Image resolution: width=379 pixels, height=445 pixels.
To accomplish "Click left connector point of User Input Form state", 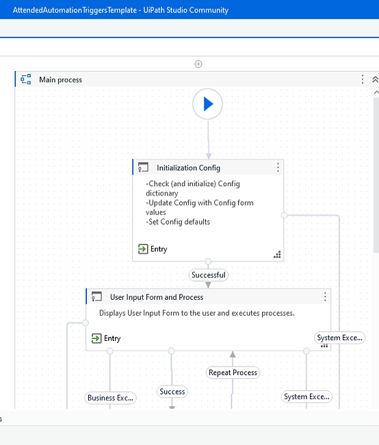I will coord(85,322).
